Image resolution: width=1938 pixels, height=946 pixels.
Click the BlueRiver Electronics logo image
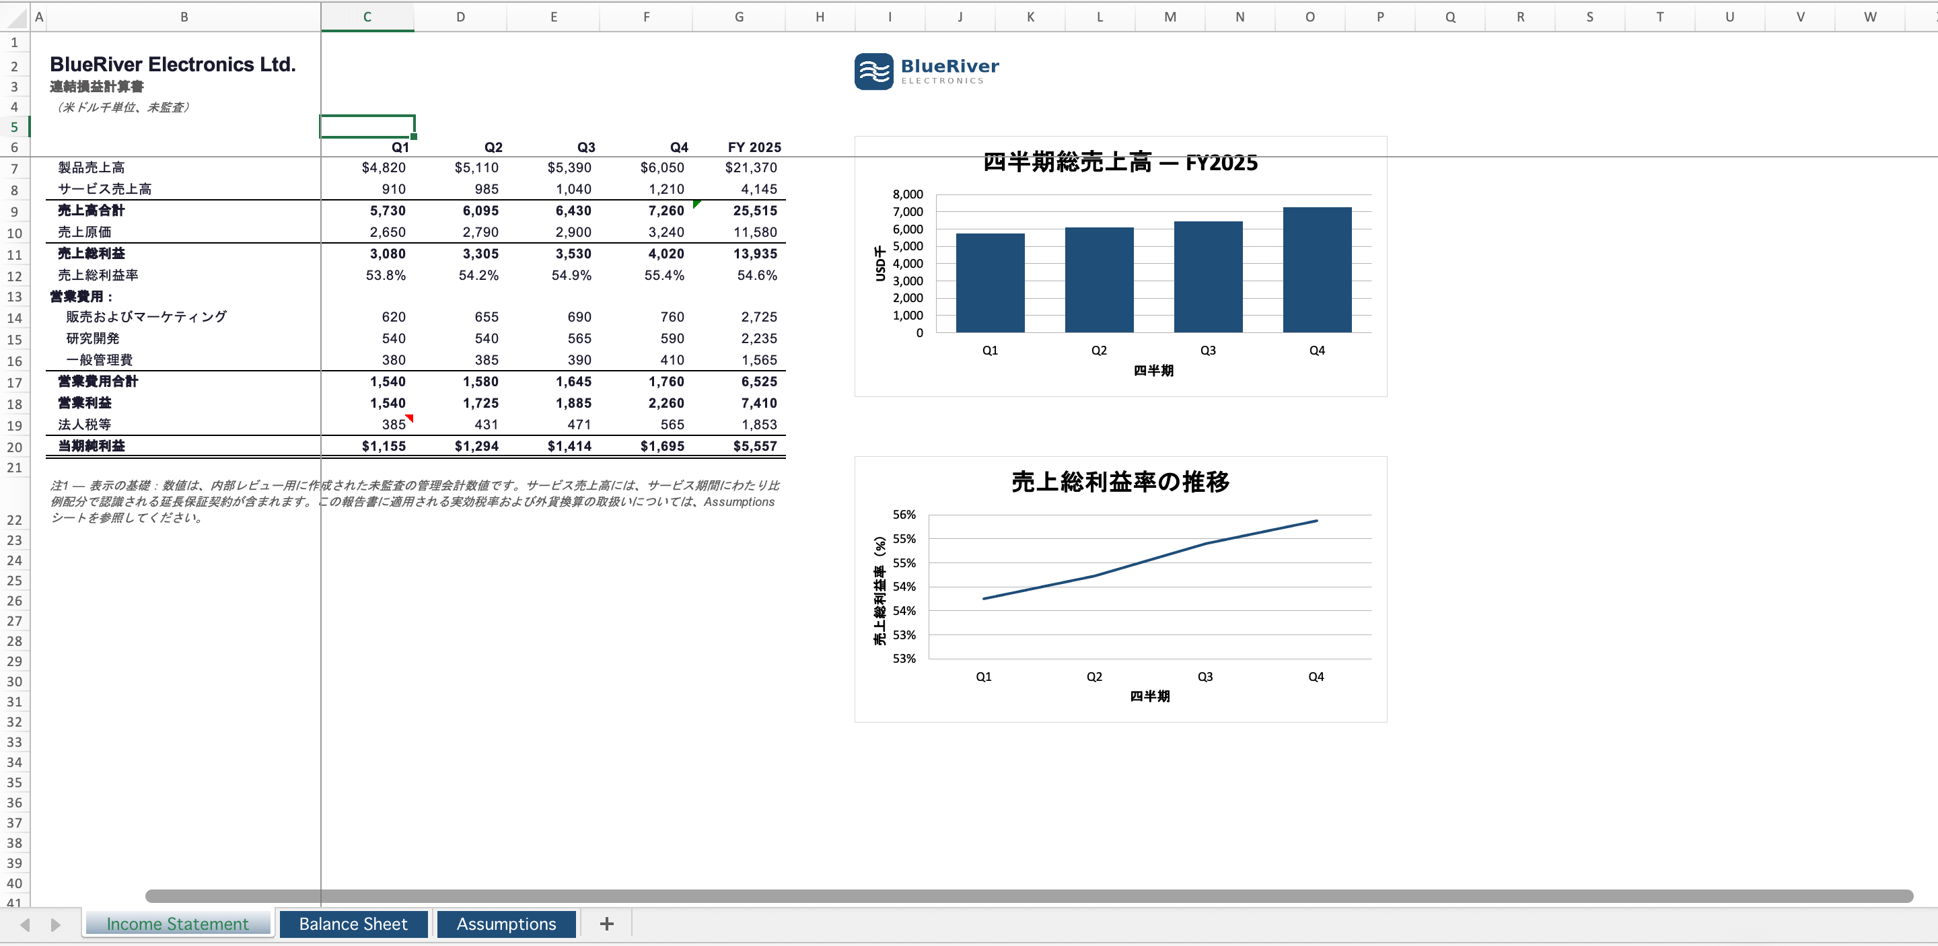[927, 71]
